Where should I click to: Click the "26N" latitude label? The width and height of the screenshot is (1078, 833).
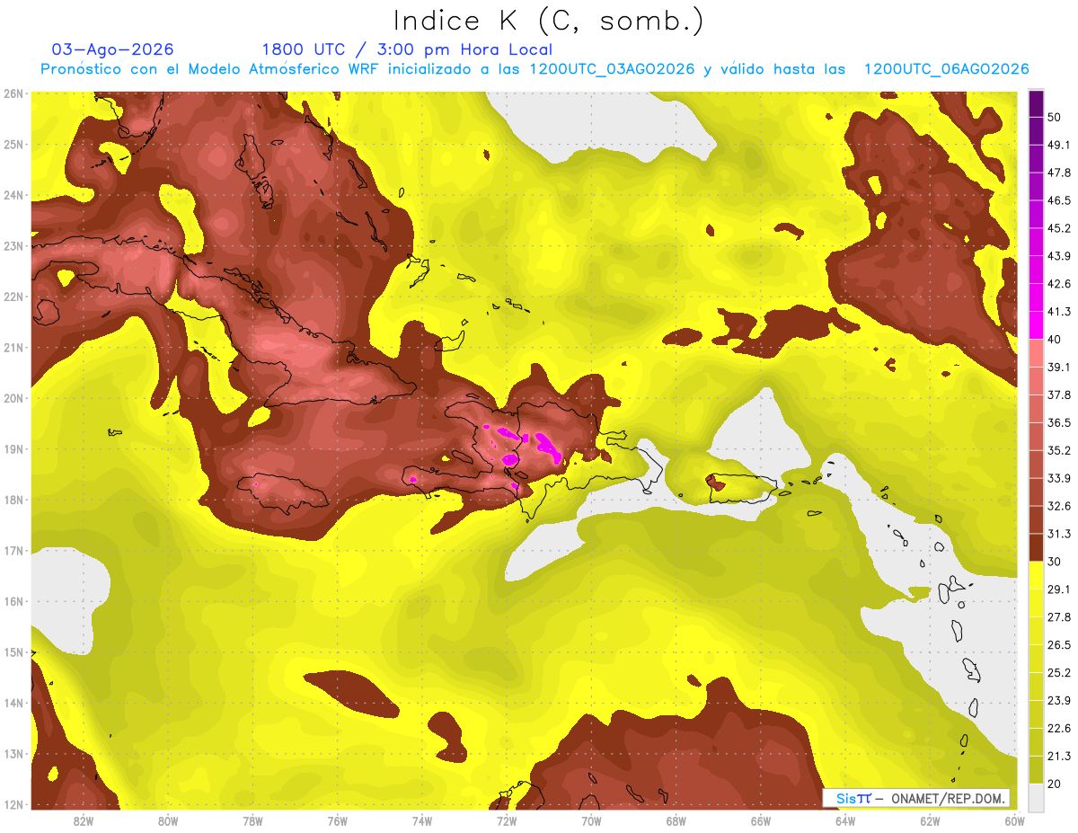(x=13, y=93)
